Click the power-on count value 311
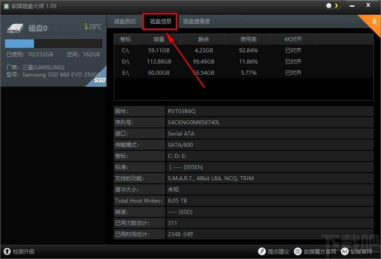Viewport: 381px width, 259px height. [x=172, y=223]
